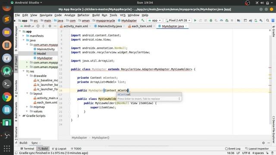The image size is (276, 155).
Task: Click the Model class icon in tree
Action: (35, 53)
